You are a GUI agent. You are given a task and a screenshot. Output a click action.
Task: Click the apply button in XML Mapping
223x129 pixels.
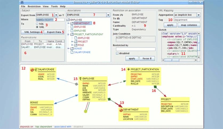(x=170, y=25)
